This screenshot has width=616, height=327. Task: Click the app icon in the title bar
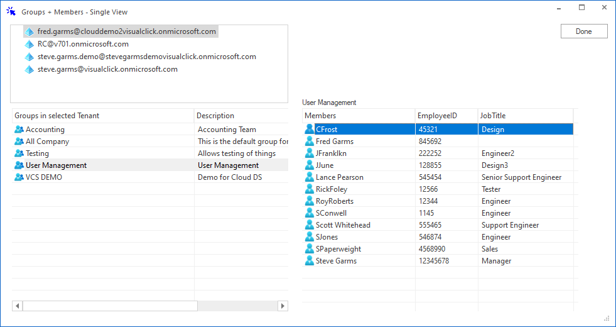click(x=11, y=11)
